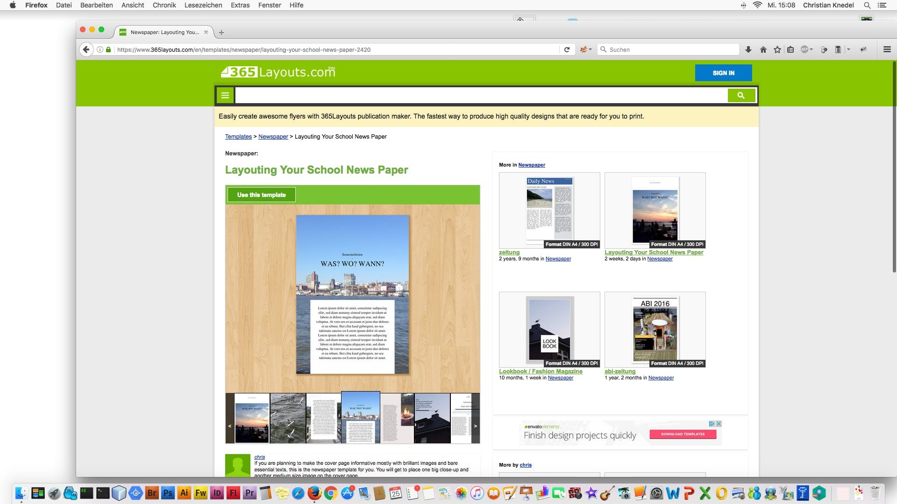Click the home icon in Firefox toolbar
Screen dimensions: 897x504
click(x=763, y=49)
